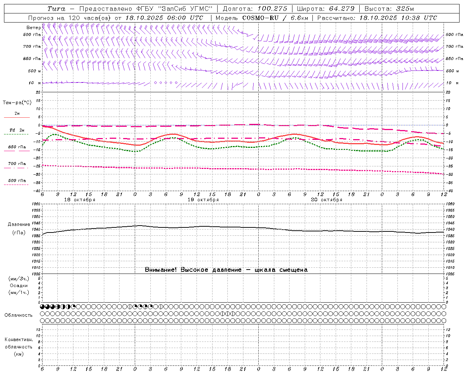
Task: Click the Облачность row label
Action: click(x=19, y=315)
